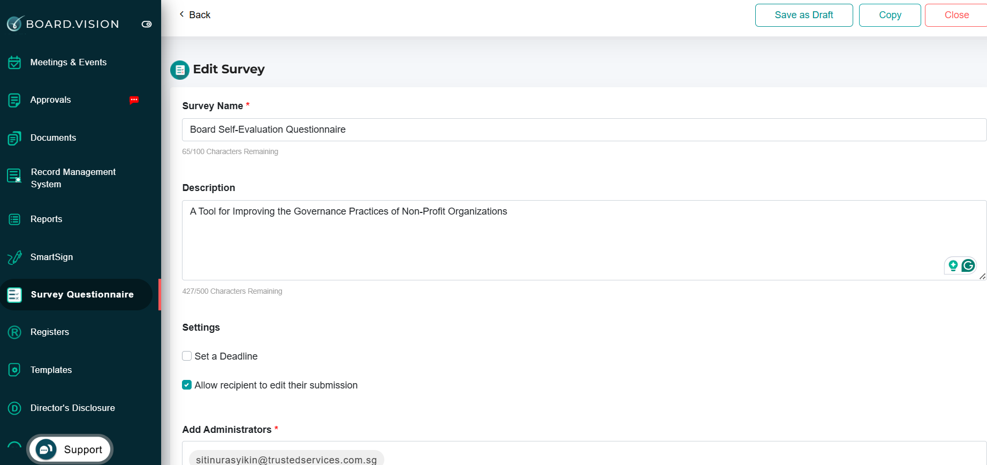Select Survey Questionnaire menu item
987x465 pixels.
[77, 295]
